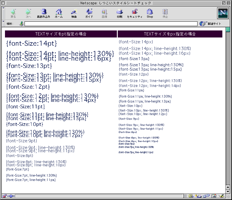Click "{font-Size:7pt; line-height:130%}"
Image resolution: width=232 pixels, height=200 pixels.
click(31, 175)
